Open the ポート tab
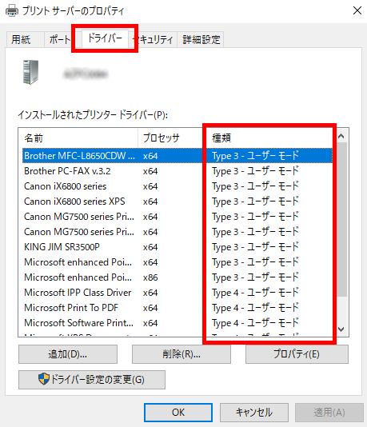 (59, 40)
